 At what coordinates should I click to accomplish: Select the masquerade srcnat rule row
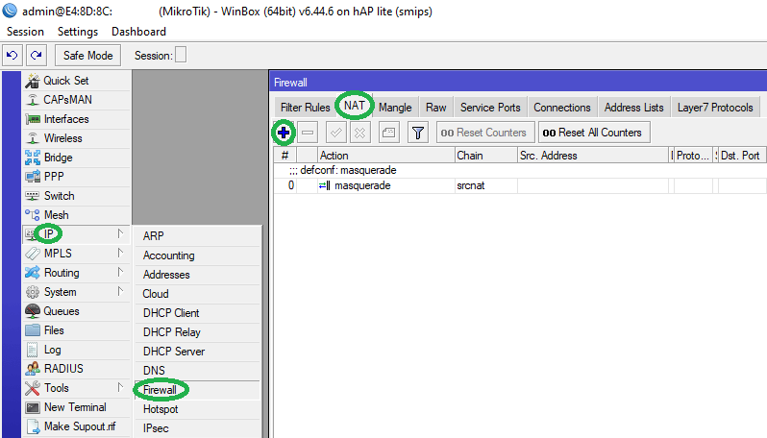point(520,185)
